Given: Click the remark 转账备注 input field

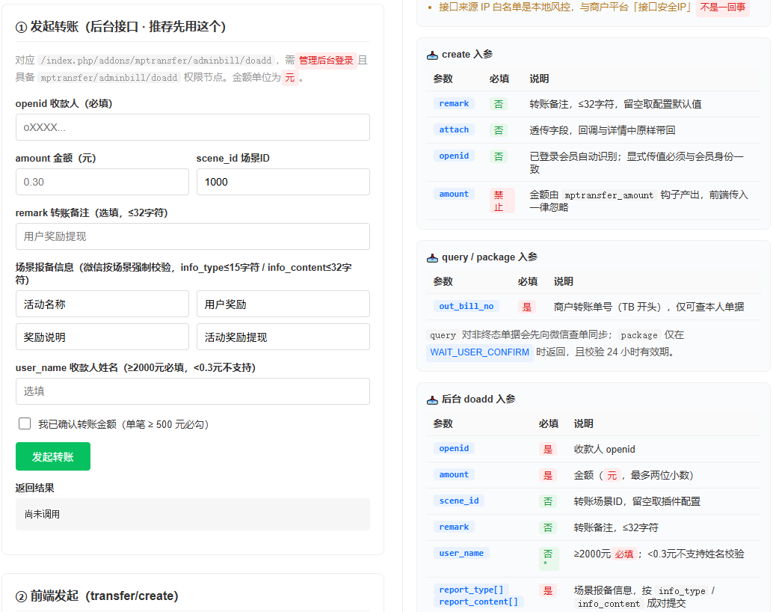Looking at the screenshot, I should coord(193,236).
